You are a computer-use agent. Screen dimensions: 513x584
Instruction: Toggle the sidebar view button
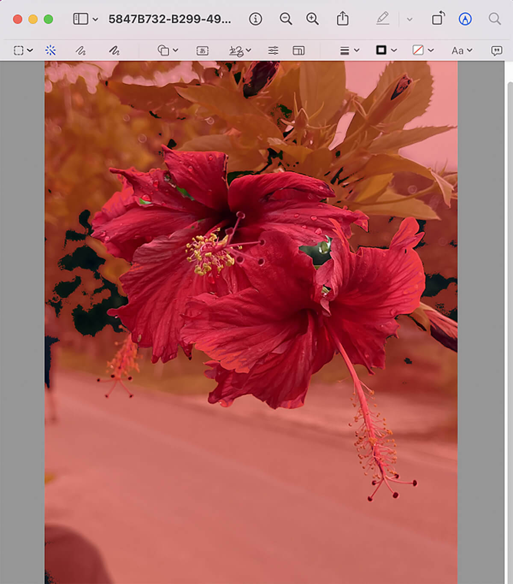(80, 19)
